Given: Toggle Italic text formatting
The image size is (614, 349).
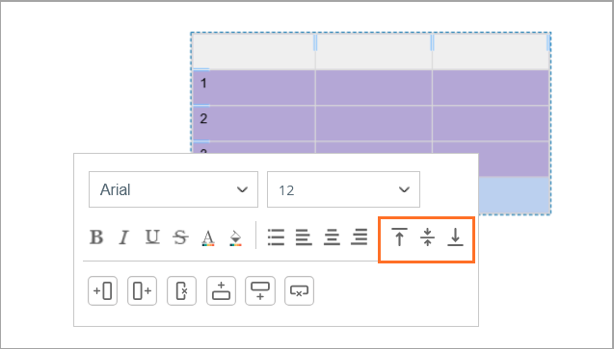Looking at the screenshot, I should click(123, 237).
